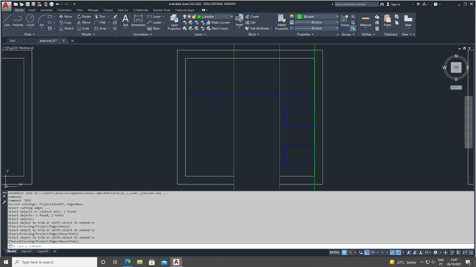476x267 pixels.
Task: Select the Circle tool
Action: point(30,20)
